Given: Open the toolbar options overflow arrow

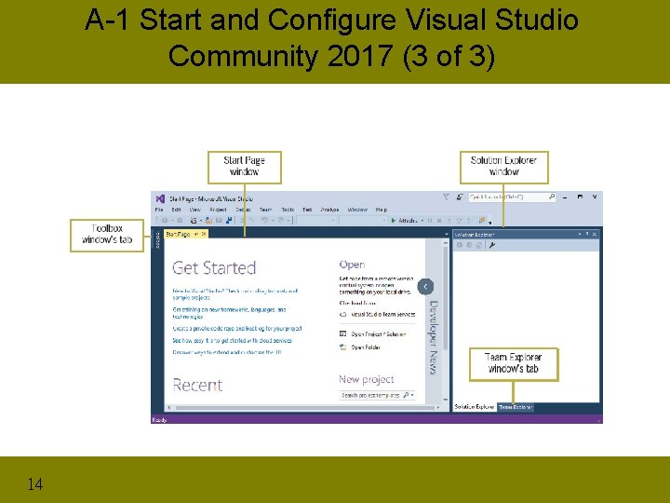Looking at the screenshot, I should (490, 223).
